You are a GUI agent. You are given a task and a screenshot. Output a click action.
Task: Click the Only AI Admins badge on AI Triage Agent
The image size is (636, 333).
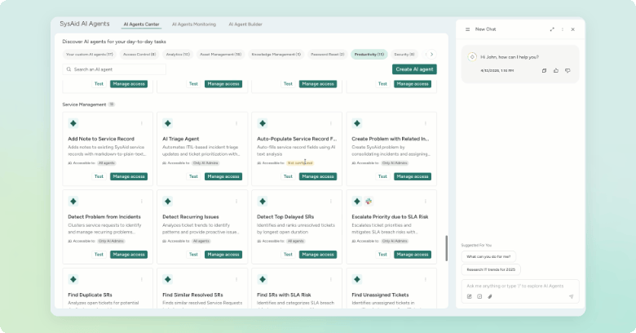click(x=205, y=163)
